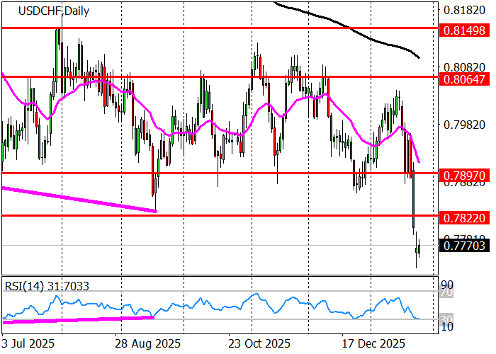Click the blue RSI line in indicator panel

coord(213,304)
